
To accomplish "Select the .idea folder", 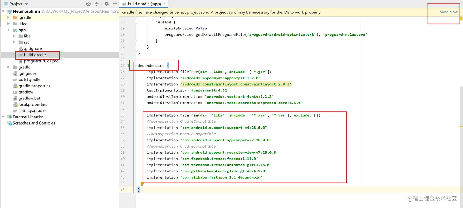I will pos(23,24).
